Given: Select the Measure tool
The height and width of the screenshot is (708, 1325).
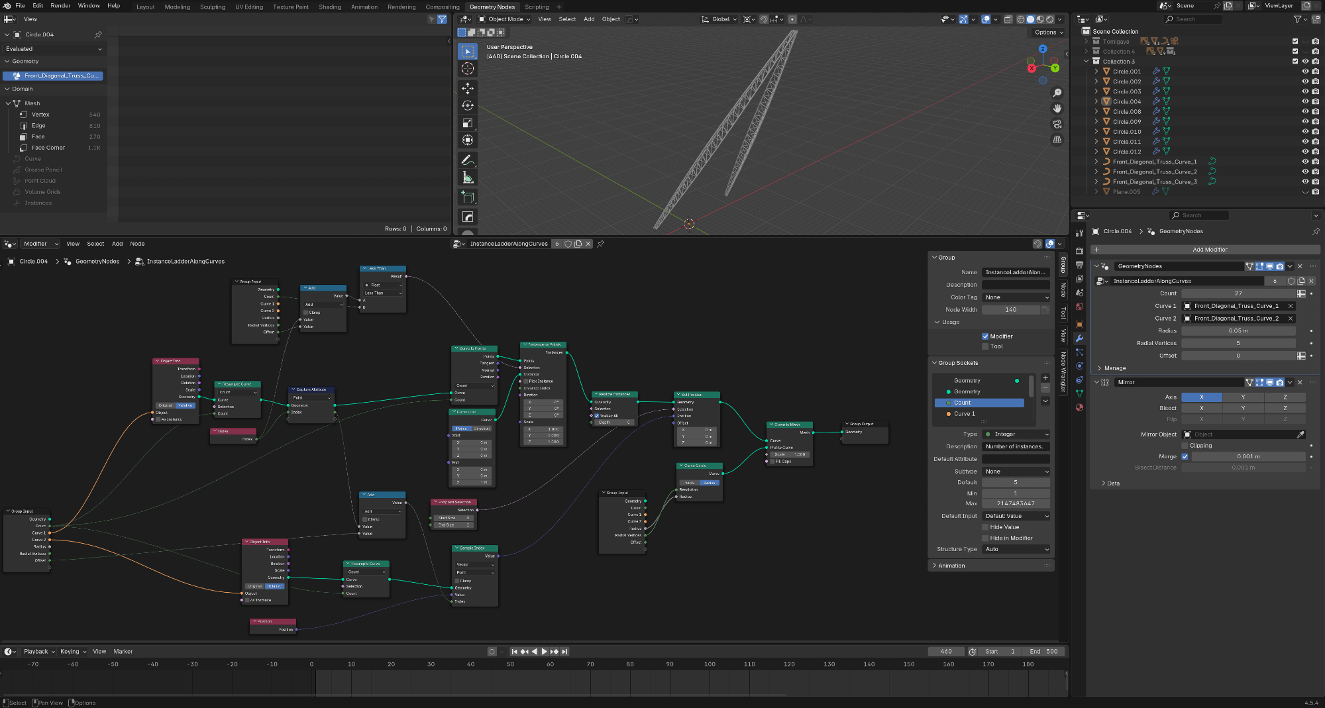Looking at the screenshot, I should 468,177.
